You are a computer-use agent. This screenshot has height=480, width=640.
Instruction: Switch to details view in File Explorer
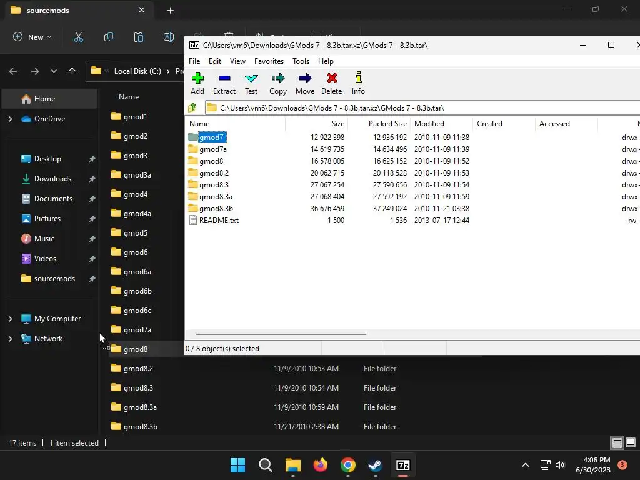pyautogui.click(x=617, y=443)
